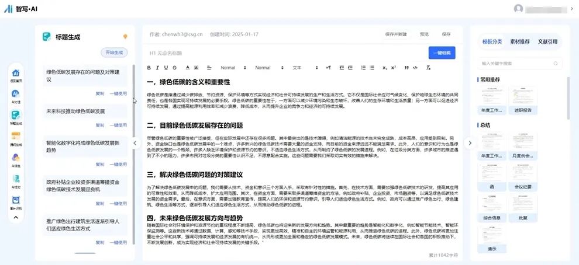Collapse the left title generation panel
Image resolution: width=579 pixels, height=265 pixels.
pos(135,142)
